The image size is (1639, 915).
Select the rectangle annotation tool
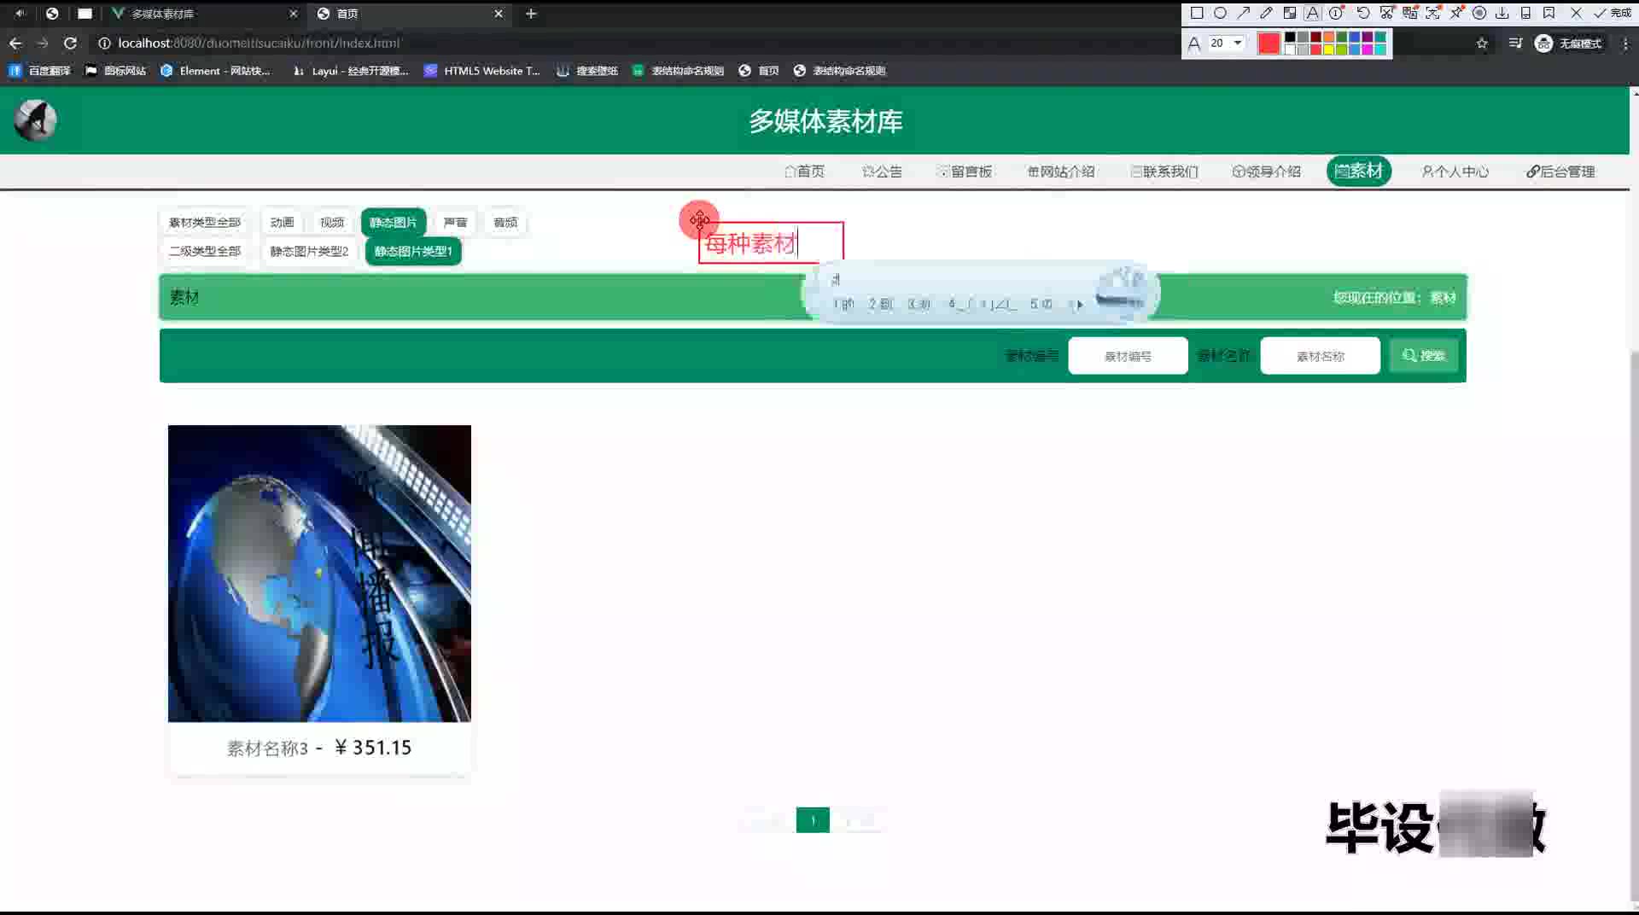point(1197,13)
